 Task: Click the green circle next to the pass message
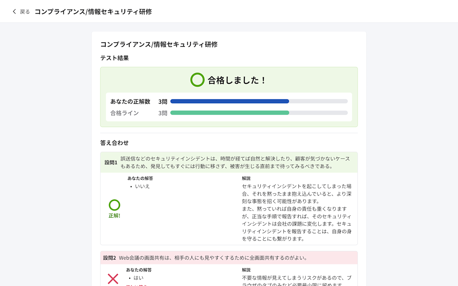click(x=197, y=80)
